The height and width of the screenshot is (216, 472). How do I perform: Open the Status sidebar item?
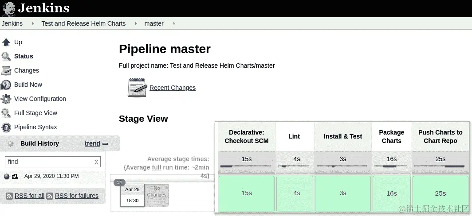click(x=24, y=56)
